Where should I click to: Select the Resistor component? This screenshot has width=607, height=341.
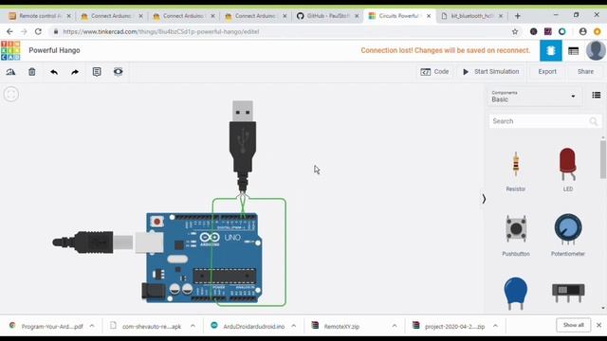(516, 170)
